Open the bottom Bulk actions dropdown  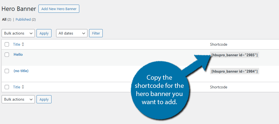[x=18, y=99]
